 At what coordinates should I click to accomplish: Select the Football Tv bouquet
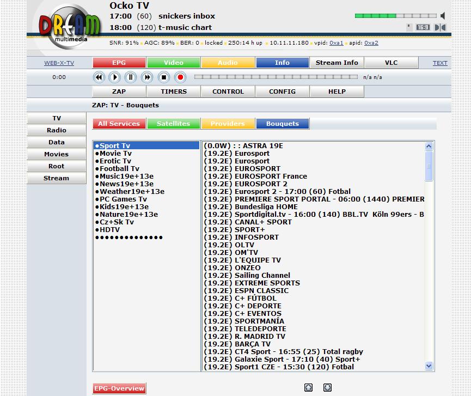click(146, 168)
